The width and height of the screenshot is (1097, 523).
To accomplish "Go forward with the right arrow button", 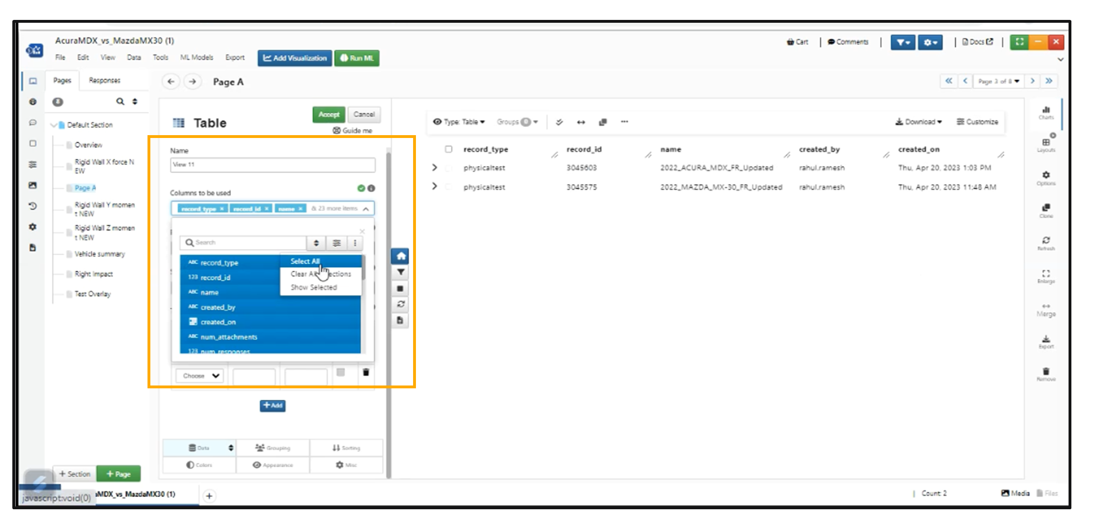I will click(193, 82).
